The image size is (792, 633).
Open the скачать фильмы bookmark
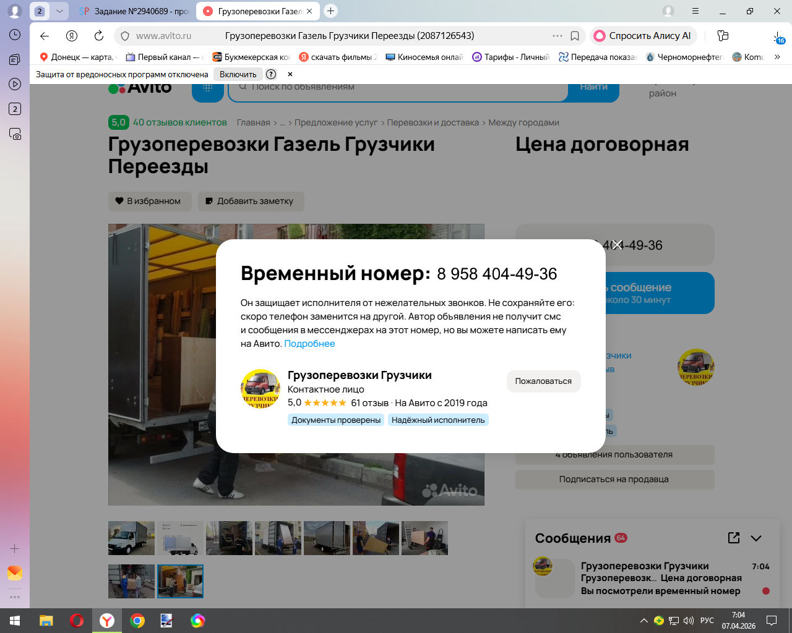coord(338,57)
